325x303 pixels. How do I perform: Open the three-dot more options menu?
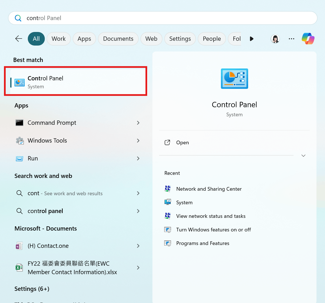(x=292, y=39)
